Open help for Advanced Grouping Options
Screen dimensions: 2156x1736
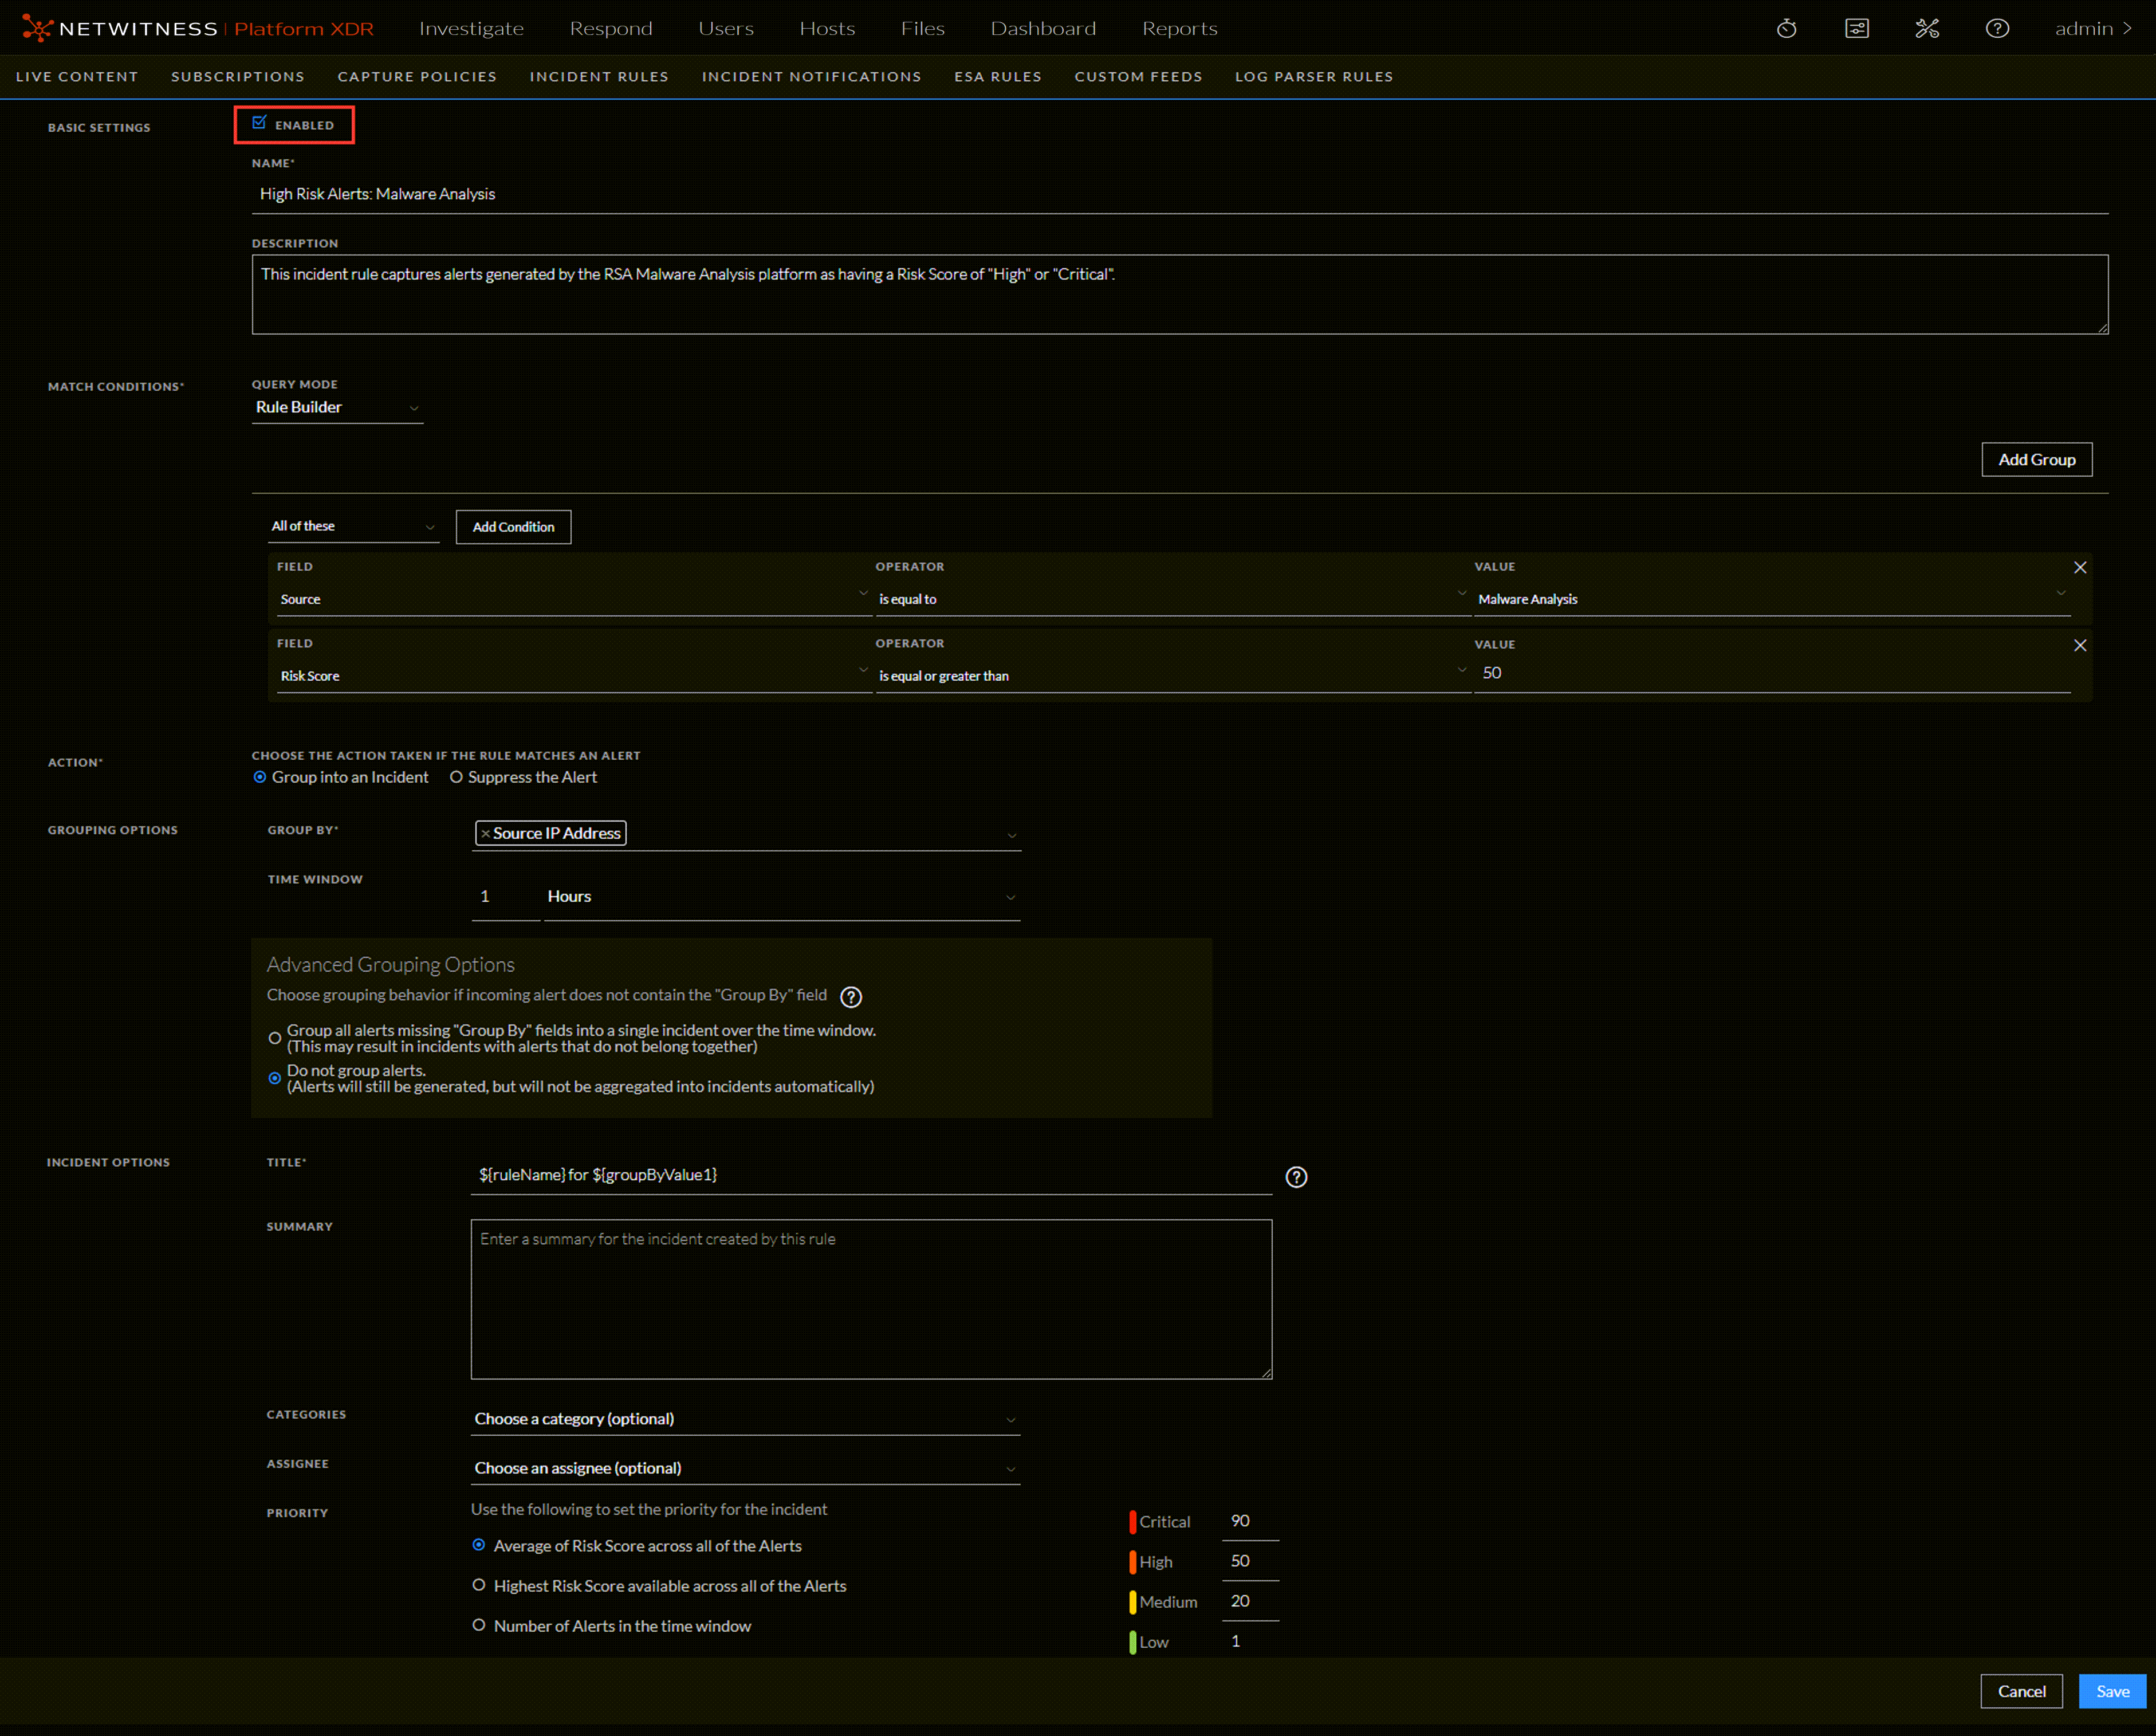point(850,996)
